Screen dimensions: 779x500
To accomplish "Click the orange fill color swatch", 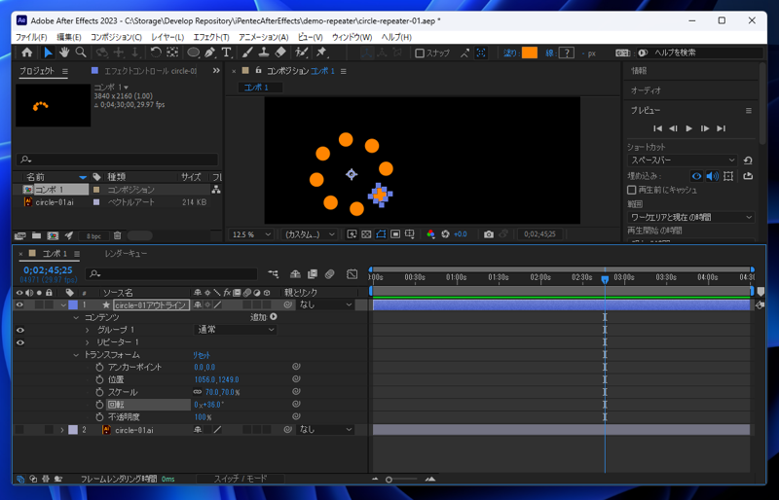I will [x=529, y=54].
